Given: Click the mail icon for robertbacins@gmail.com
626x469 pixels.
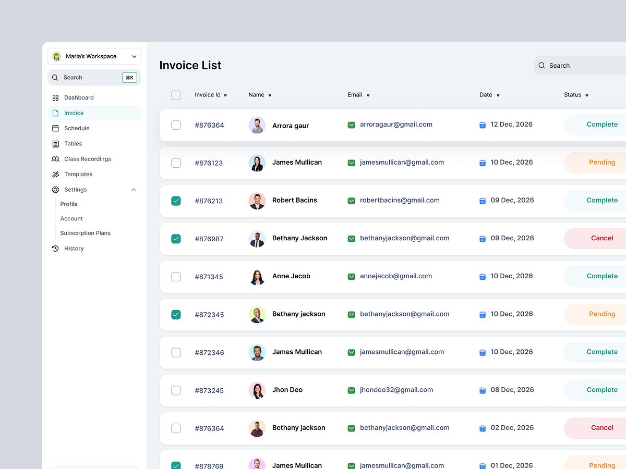Looking at the screenshot, I should point(351,201).
